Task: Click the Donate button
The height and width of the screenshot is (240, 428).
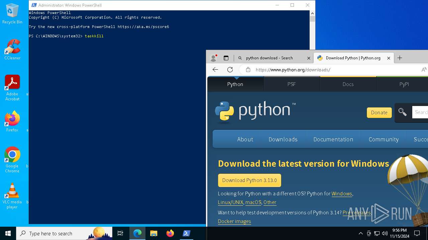Action: pos(379,113)
